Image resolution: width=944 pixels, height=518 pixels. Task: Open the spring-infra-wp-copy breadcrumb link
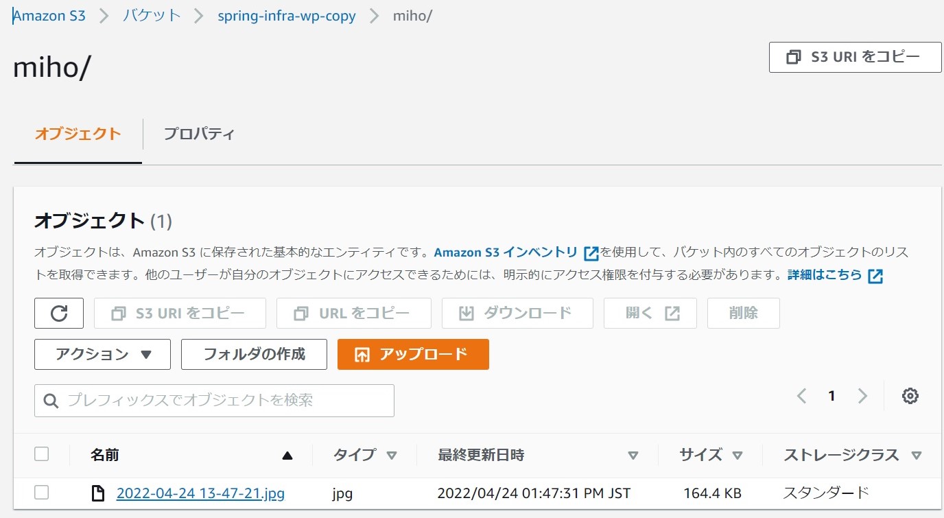286,16
